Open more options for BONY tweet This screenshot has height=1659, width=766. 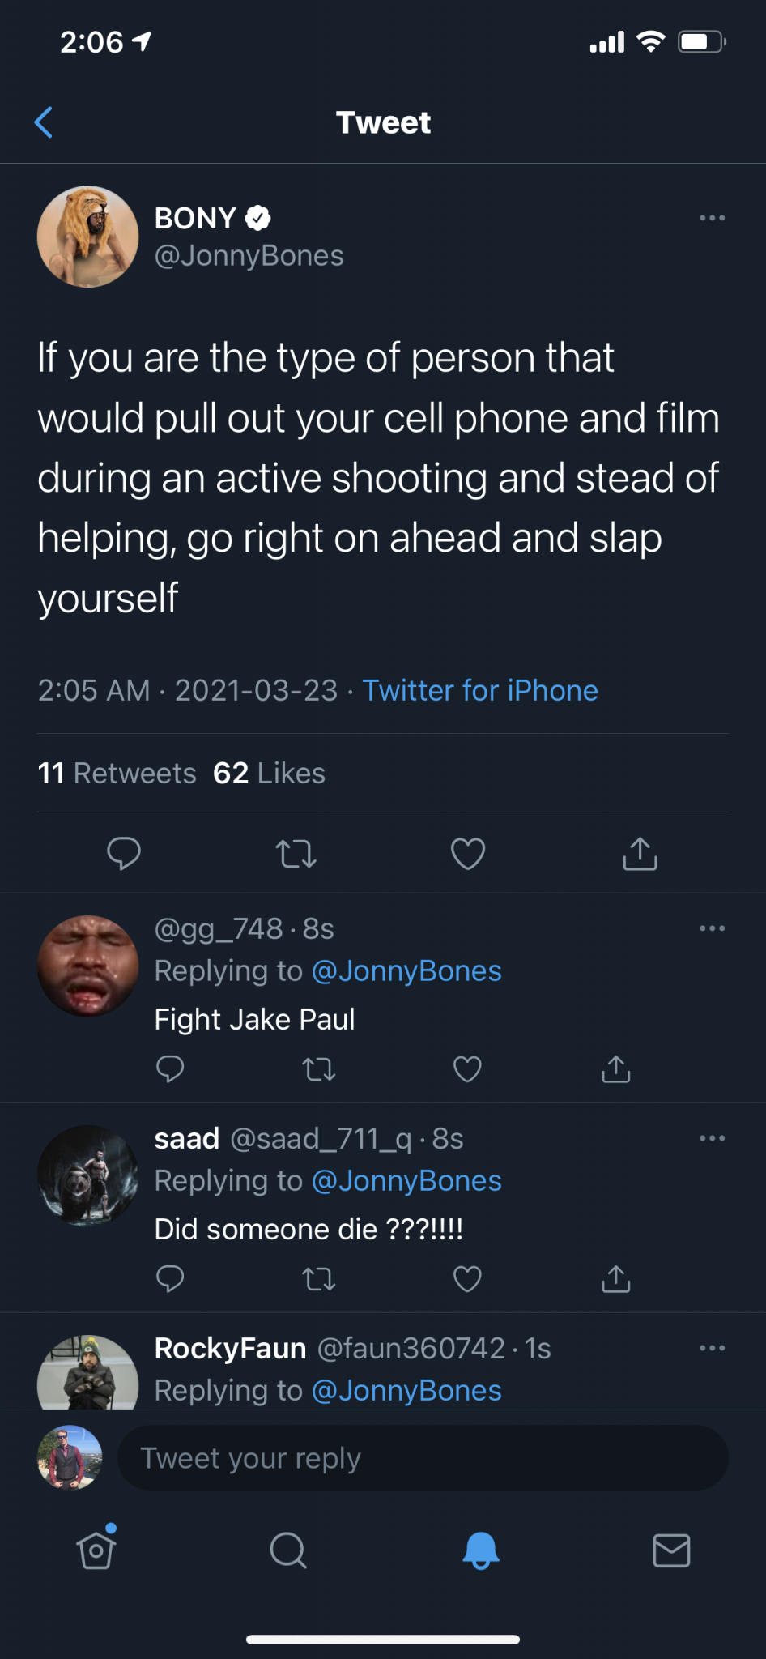tap(712, 218)
